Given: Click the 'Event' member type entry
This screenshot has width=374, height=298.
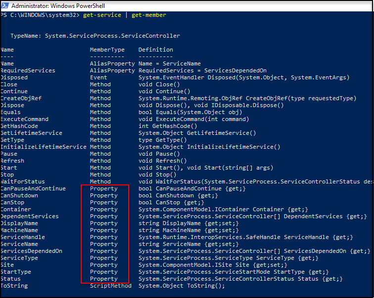Looking at the screenshot, I should coord(98,77).
